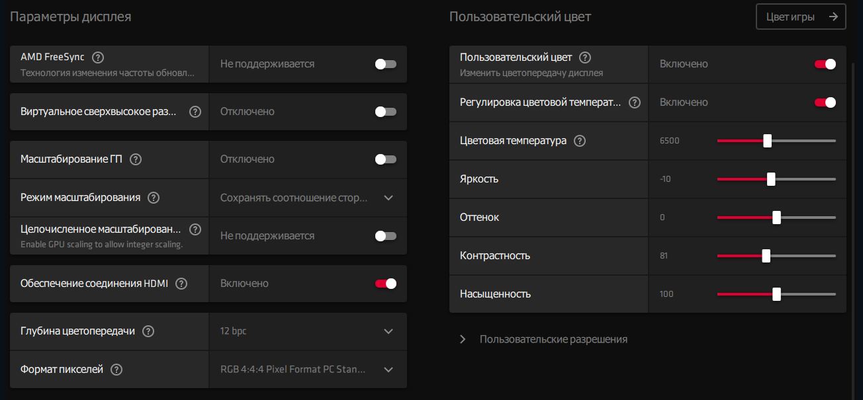Image resolution: width=863 pixels, height=400 pixels.
Task: Open help icon beside Цветовая температура
Action: coord(580,141)
